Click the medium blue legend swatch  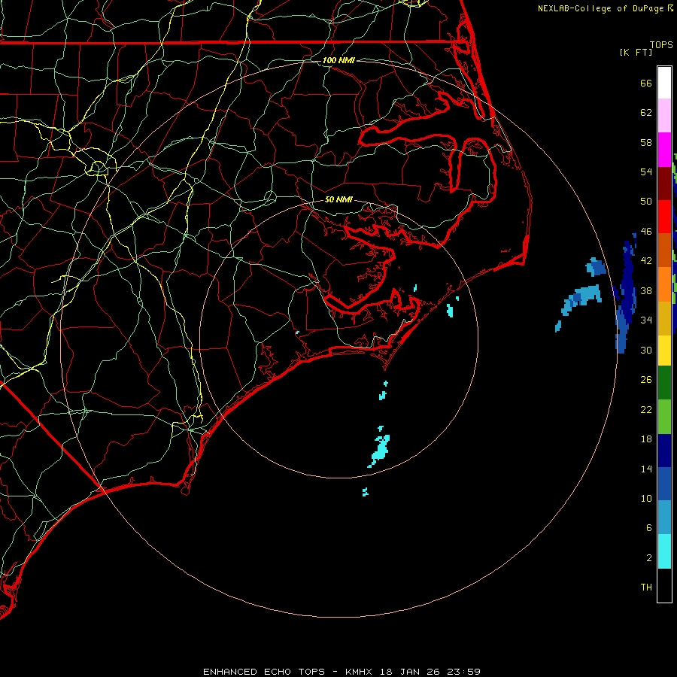(x=664, y=484)
